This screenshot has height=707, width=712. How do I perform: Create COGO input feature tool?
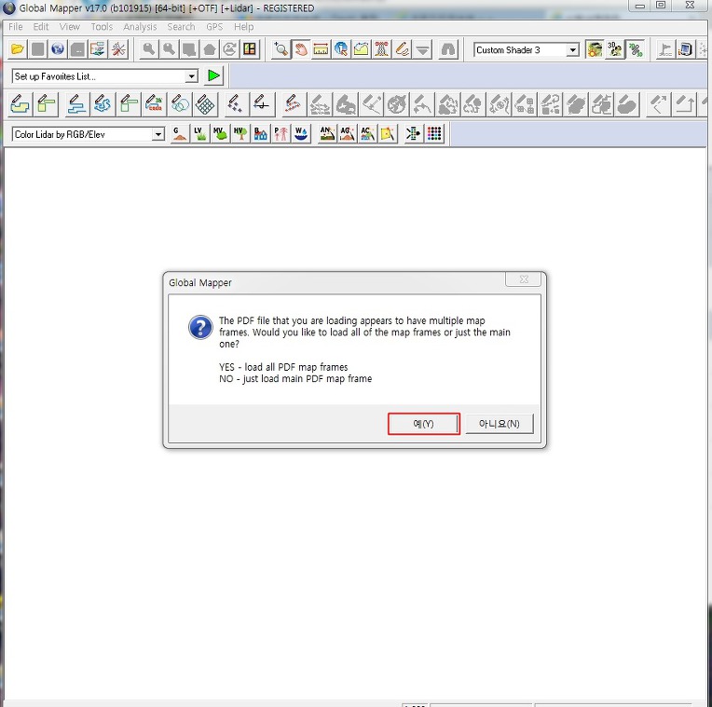coord(155,104)
